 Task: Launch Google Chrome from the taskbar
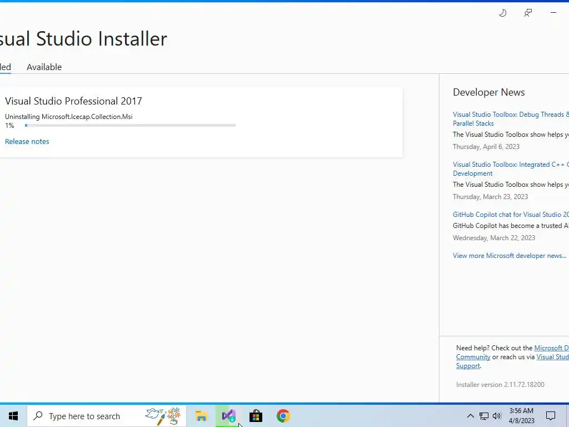pos(283,416)
